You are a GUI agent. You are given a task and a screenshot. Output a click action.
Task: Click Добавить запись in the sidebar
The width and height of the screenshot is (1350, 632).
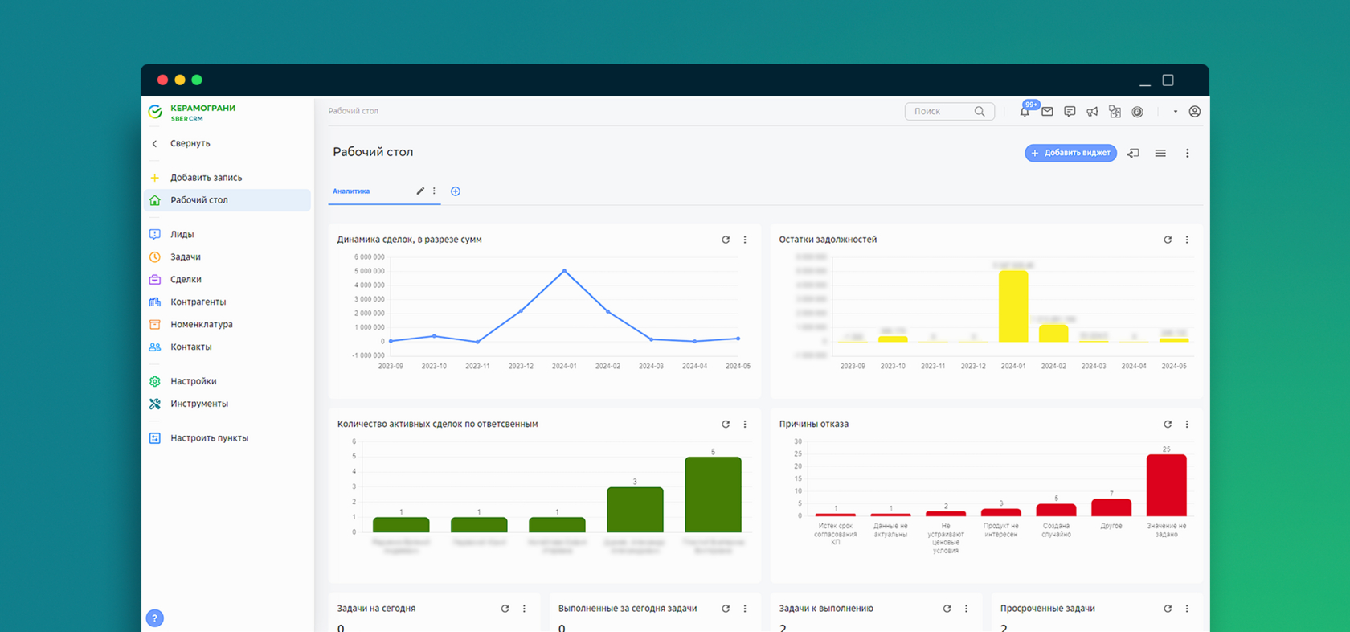(x=206, y=178)
